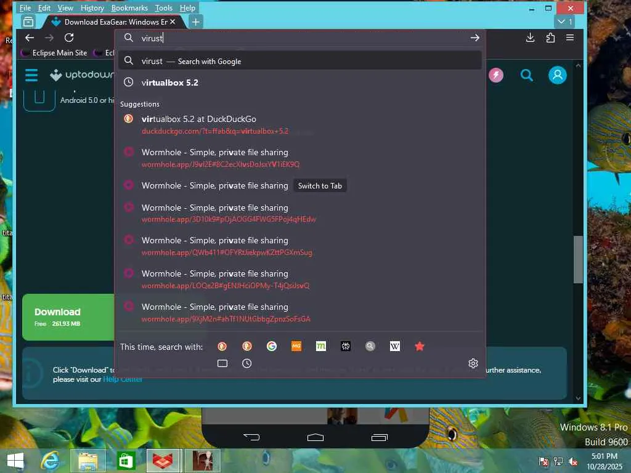The image size is (631, 473).
Task: Open the tab overview icon left of tabs
Action: coord(28,22)
